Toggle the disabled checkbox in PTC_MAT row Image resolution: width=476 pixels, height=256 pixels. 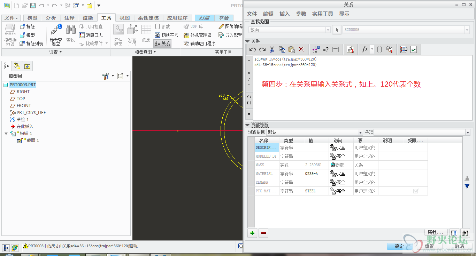415,191
